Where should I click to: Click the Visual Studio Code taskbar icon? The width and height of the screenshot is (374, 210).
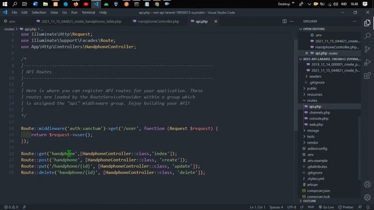coord(96,4)
